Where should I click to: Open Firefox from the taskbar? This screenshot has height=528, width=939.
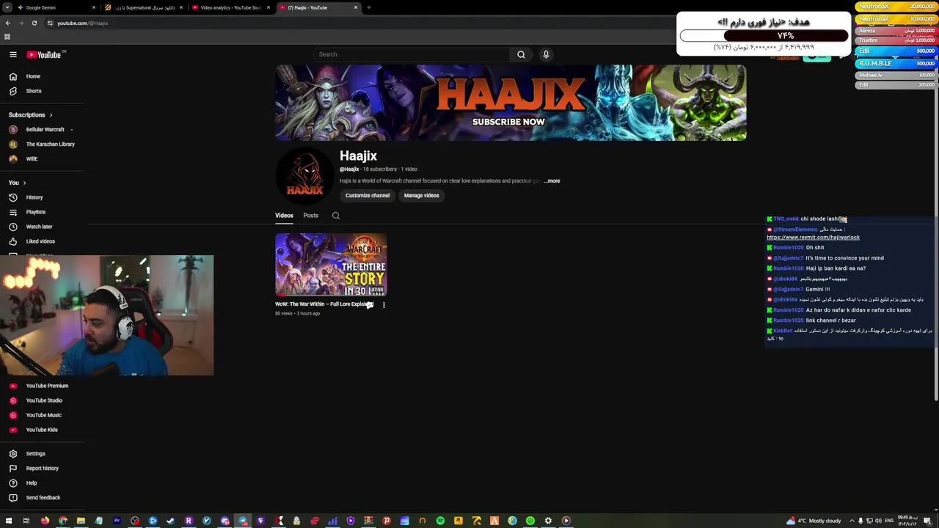(45, 521)
